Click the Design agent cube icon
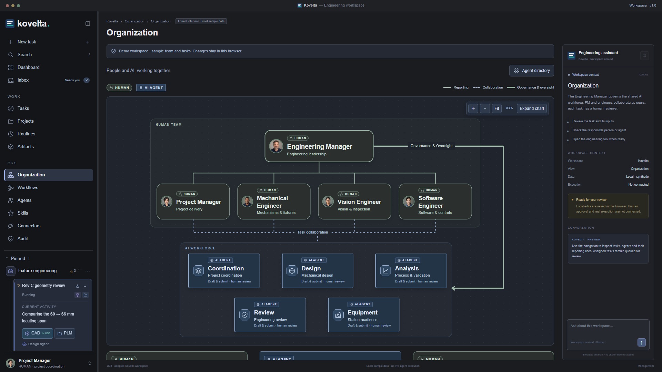 tap(292, 271)
